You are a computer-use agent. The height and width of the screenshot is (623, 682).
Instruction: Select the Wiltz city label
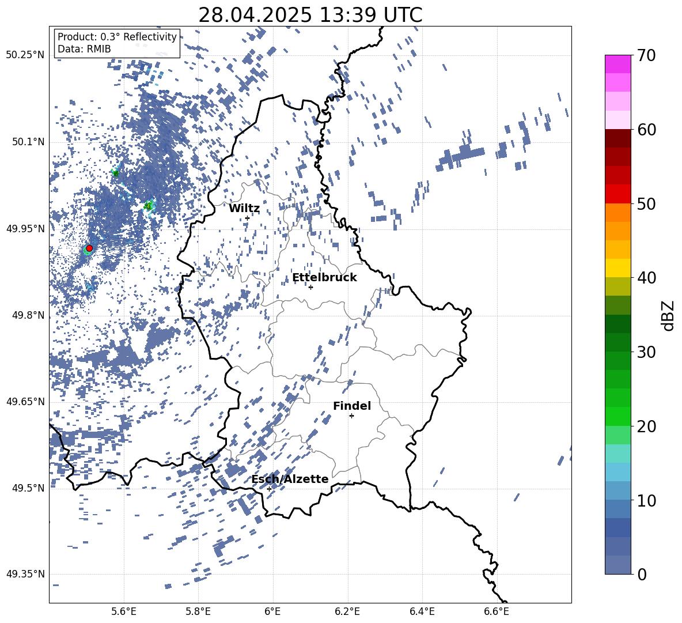click(x=244, y=209)
